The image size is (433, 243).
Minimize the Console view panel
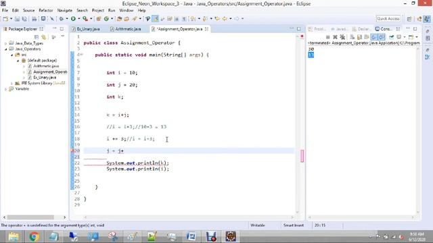point(408,28)
